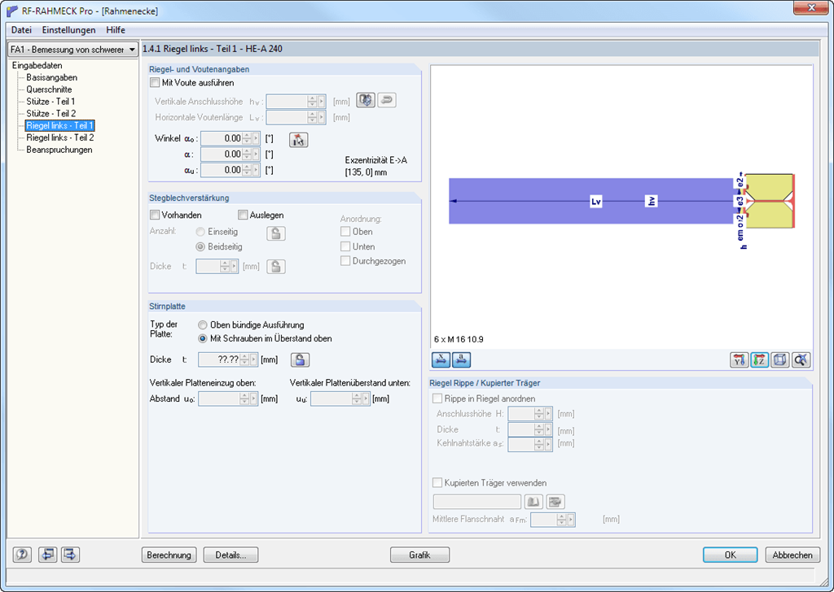The height and width of the screenshot is (592, 834).
Task: Go to previous input window icon
Action: (47, 555)
